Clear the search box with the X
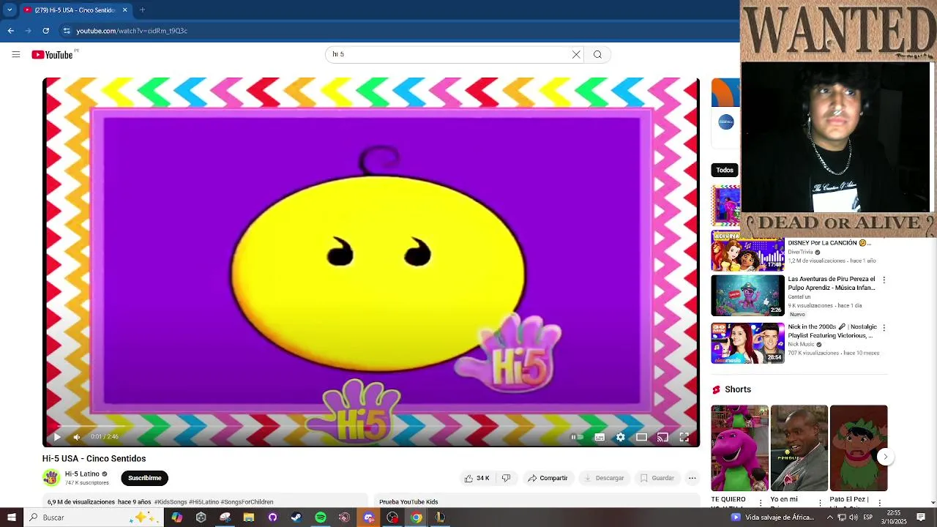 (x=576, y=54)
